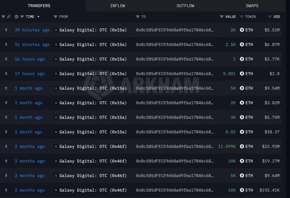Open the '17 hours ago' transaction link

tap(29, 74)
